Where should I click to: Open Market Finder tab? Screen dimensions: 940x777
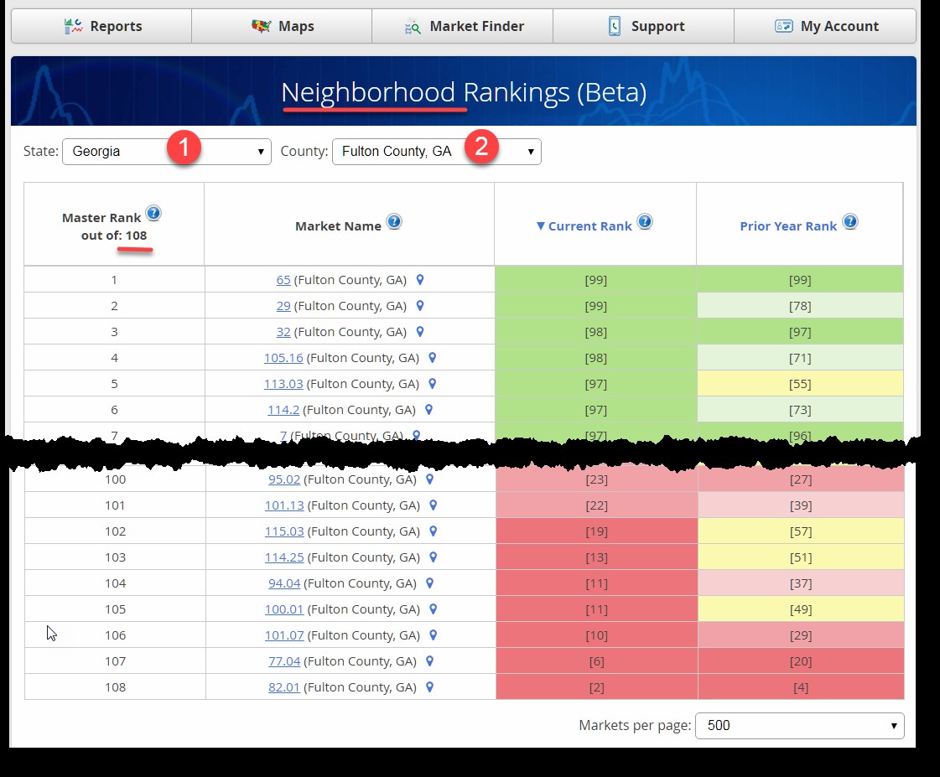click(x=463, y=26)
